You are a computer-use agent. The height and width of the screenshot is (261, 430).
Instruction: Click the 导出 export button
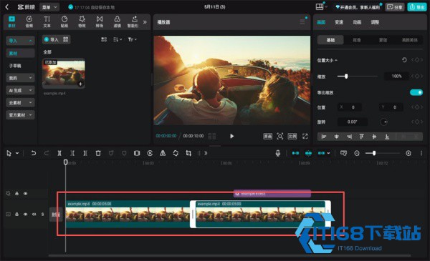416,7
